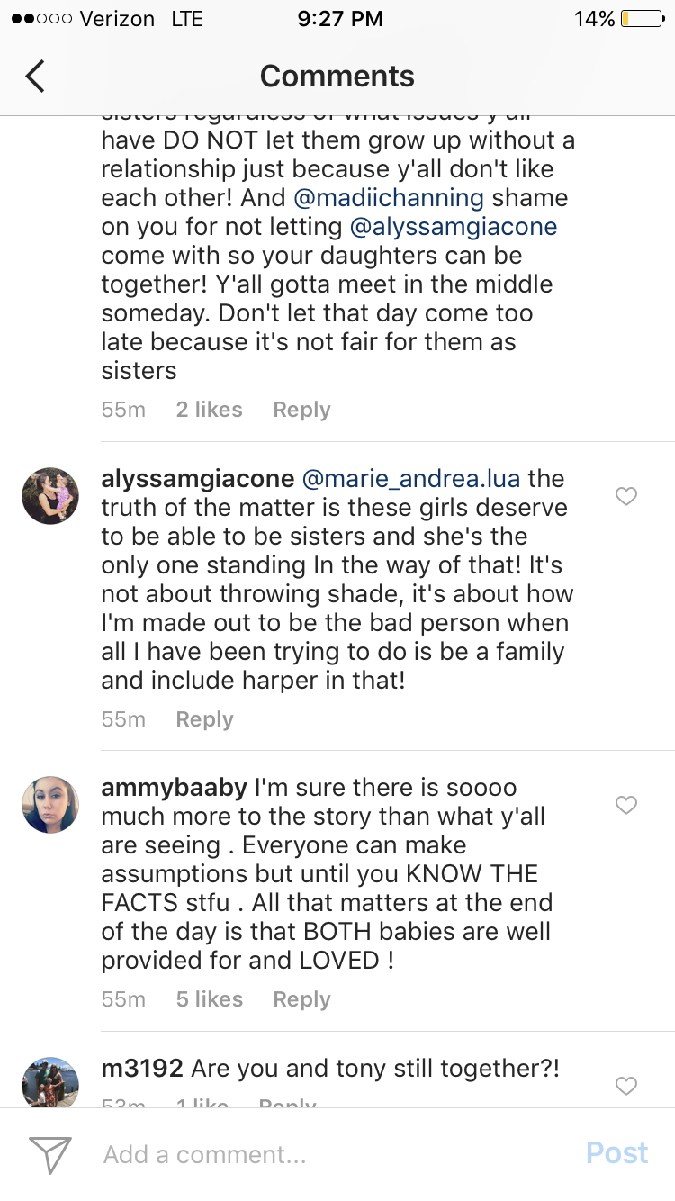Open the @madiichanning mention link

[389, 198]
